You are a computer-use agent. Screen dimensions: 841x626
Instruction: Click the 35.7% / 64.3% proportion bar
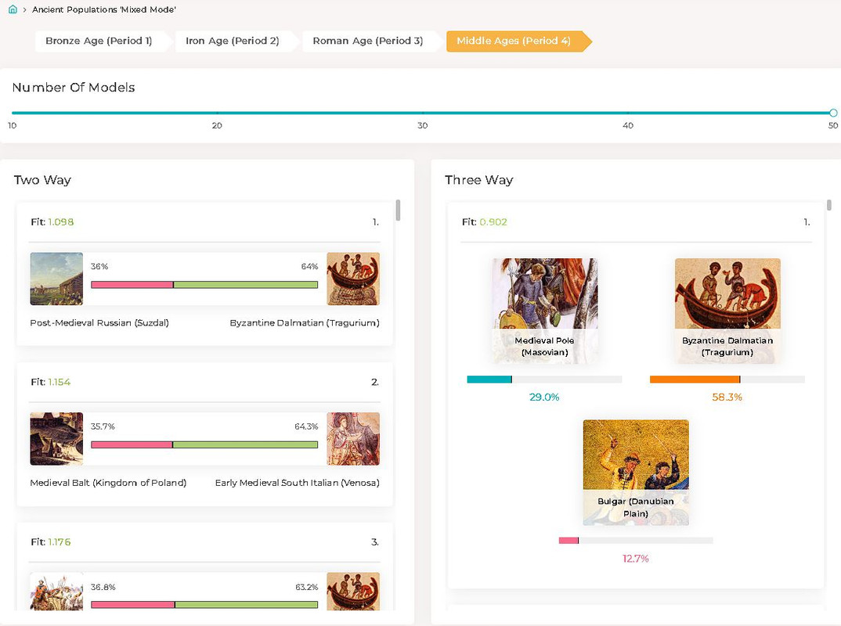pos(204,444)
